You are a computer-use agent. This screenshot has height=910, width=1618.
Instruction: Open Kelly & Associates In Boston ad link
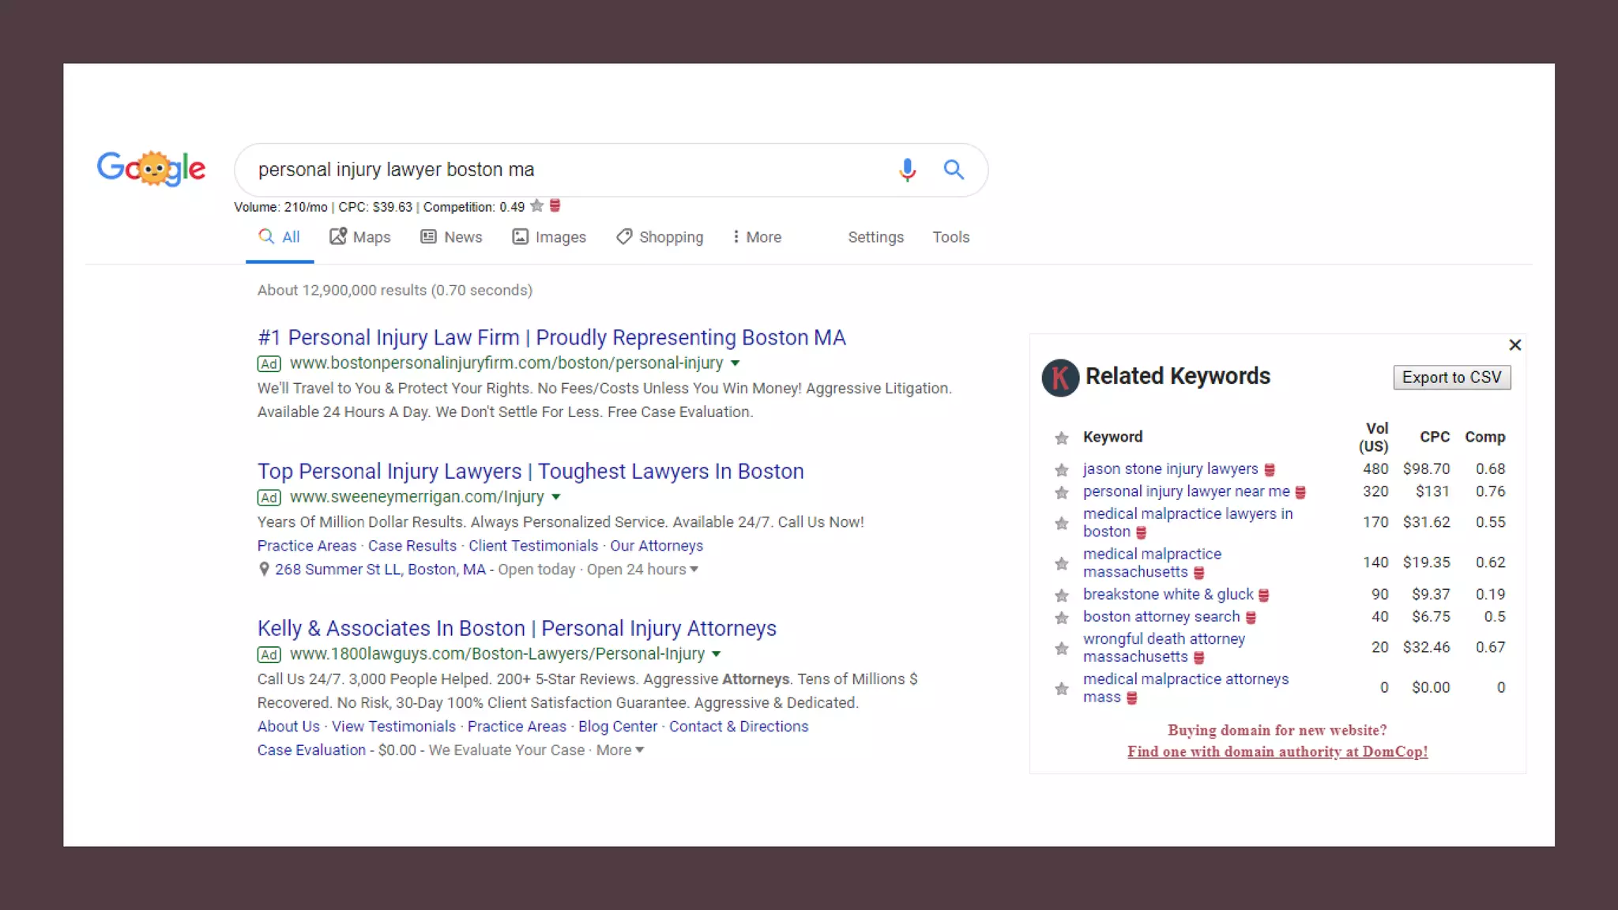tap(517, 628)
